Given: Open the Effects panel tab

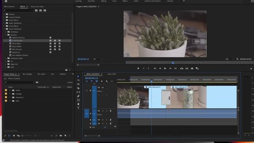Looking at the screenshot, I should (23, 7).
